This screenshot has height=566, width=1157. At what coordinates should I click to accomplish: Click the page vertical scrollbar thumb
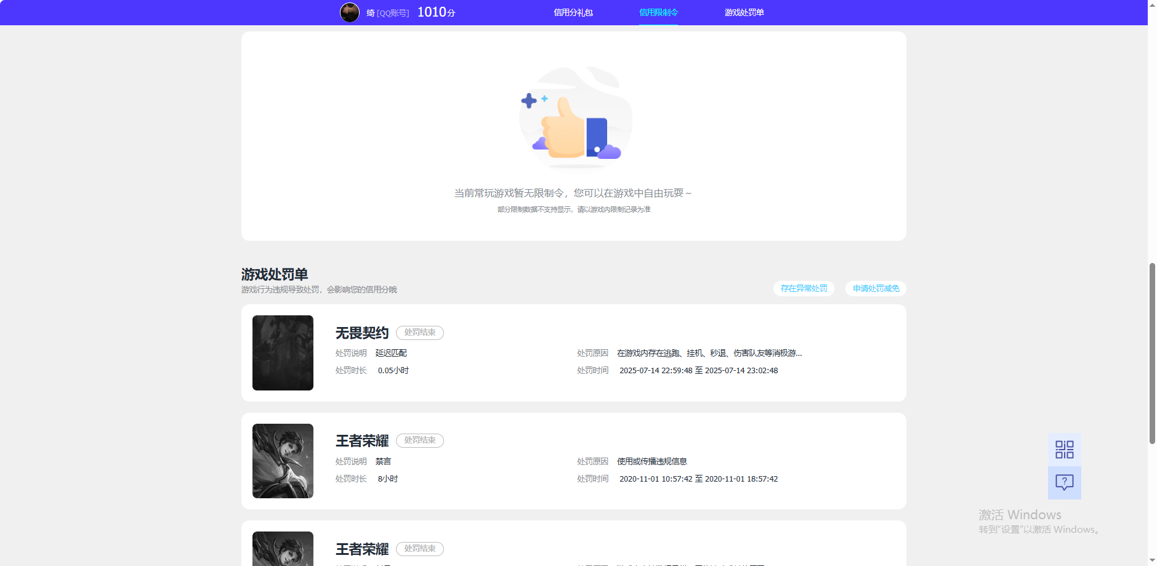point(1152,353)
